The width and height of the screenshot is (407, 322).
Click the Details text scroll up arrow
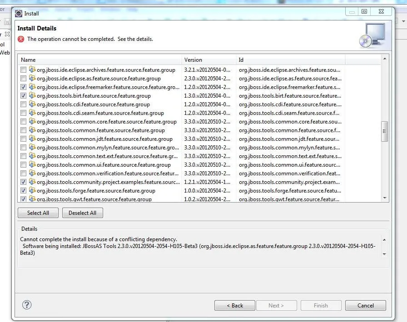[x=384, y=240]
